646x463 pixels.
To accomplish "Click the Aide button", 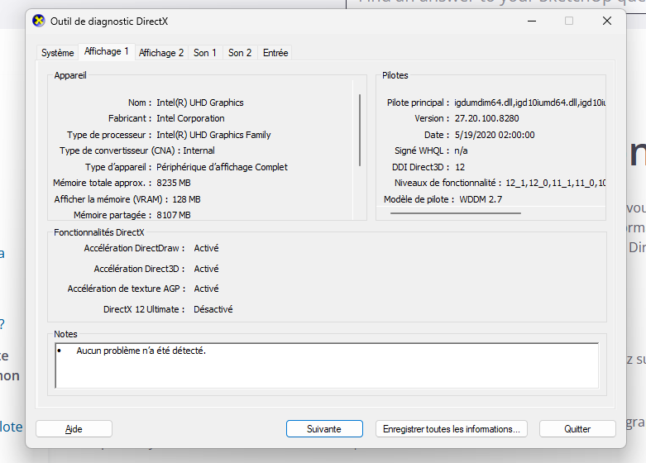I will pyautogui.click(x=74, y=429).
